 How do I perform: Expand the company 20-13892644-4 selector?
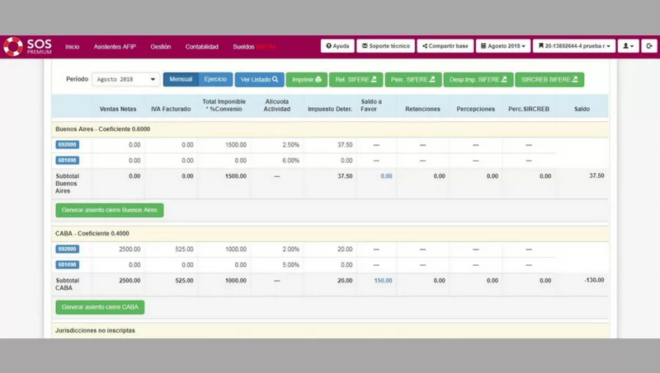tap(573, 46)
